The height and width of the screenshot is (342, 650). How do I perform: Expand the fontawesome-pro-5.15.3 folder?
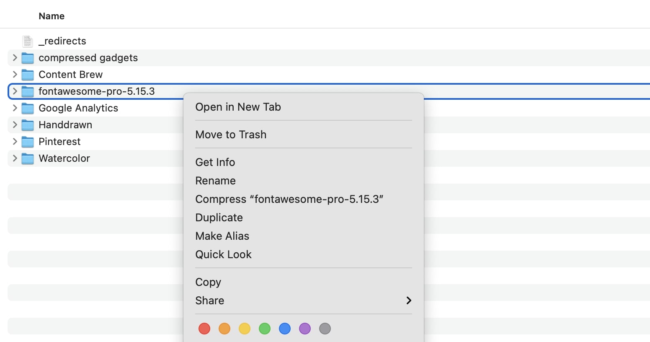[x=14, y=91]
